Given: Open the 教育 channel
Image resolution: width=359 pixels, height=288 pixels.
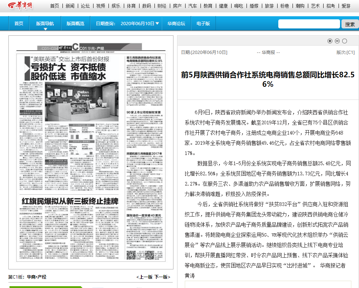Looking at the screenshot, I should point(208,6).
